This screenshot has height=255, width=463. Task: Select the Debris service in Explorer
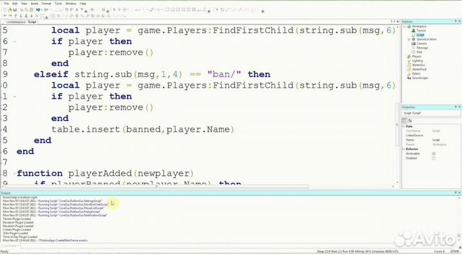(416, 73)
